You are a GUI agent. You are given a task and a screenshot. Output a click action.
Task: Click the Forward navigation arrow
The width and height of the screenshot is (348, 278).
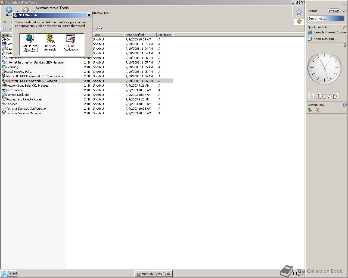pyautogui.click(x=26, y=10)
